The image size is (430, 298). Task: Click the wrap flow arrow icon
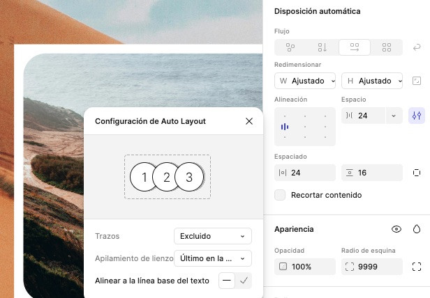pos(417,47)
